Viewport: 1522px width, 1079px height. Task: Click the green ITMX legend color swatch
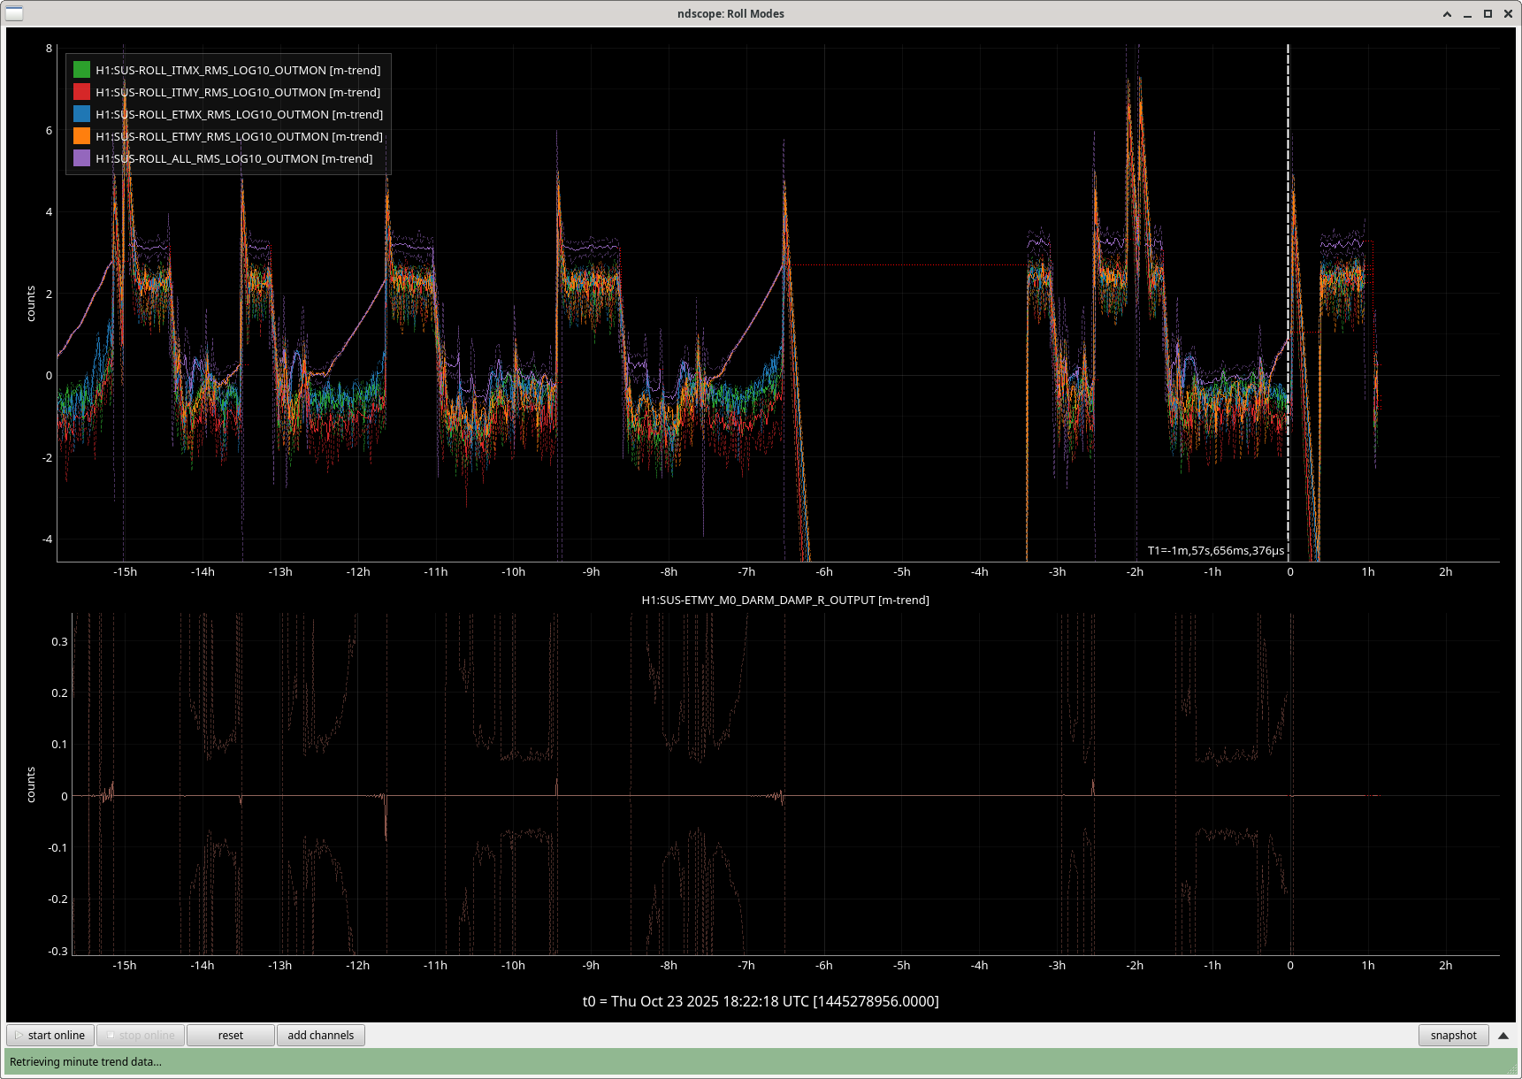81,70
